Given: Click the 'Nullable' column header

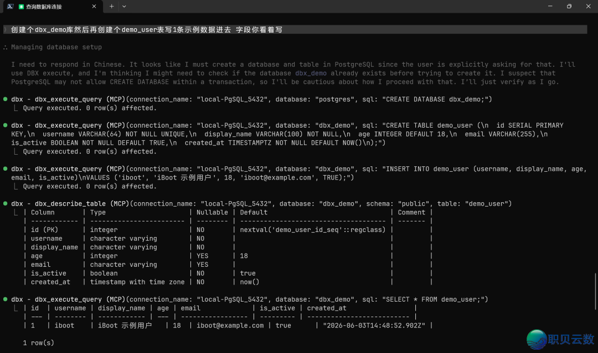Looking at the screenshot, I should [x=212, y=213].
